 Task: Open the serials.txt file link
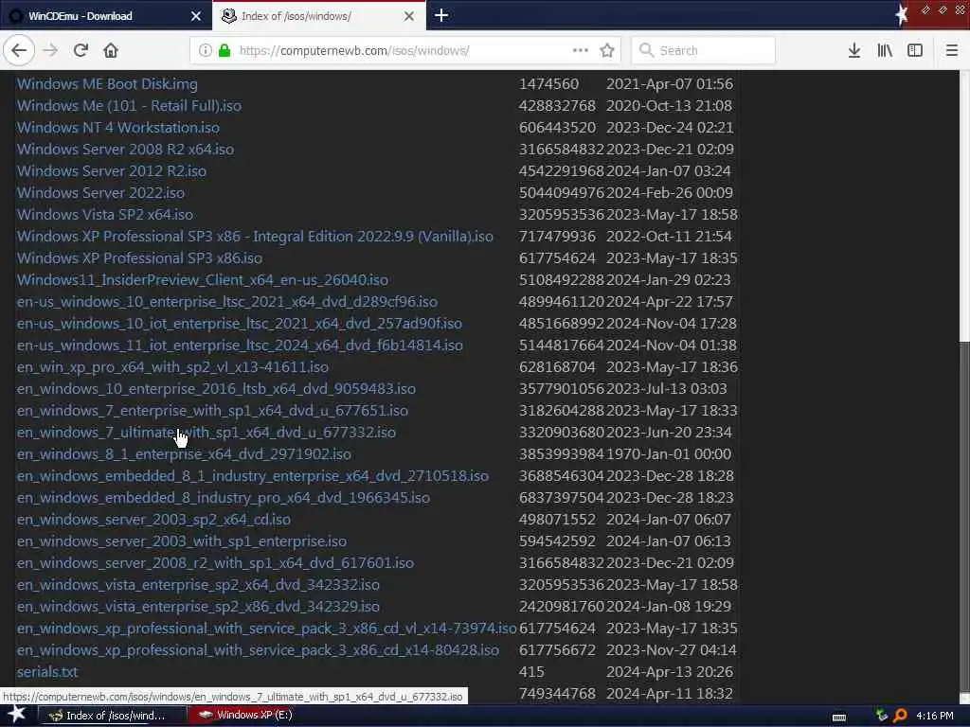(47, 672)
